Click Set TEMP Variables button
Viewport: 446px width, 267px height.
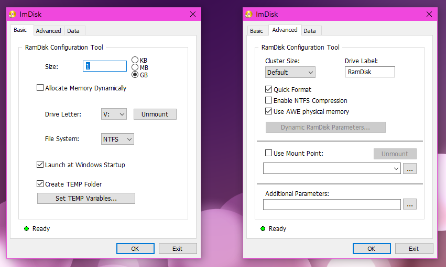[x=86, y=199]
